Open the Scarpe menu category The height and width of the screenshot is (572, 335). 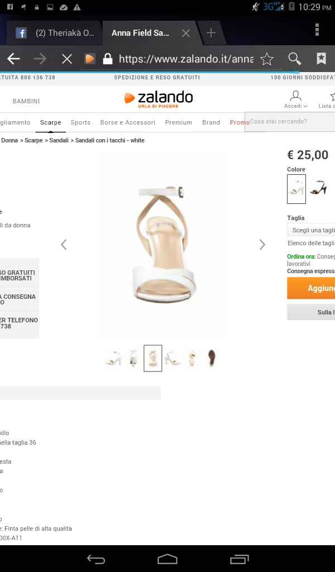[x=50, y=122]
